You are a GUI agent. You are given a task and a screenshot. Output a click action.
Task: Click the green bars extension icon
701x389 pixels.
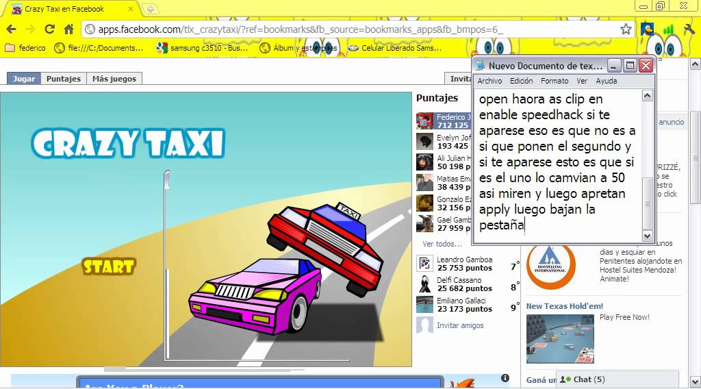(x=668, y=29)
